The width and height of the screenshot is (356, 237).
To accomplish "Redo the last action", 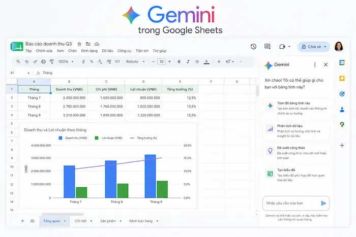I will point(35,61).
